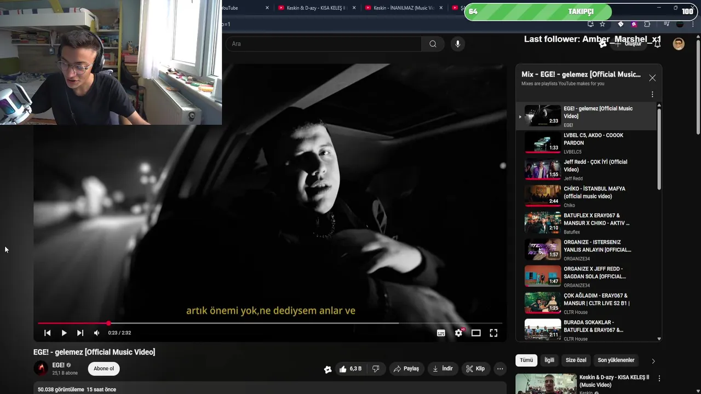Skip to the next video in player

click(80, 333)
